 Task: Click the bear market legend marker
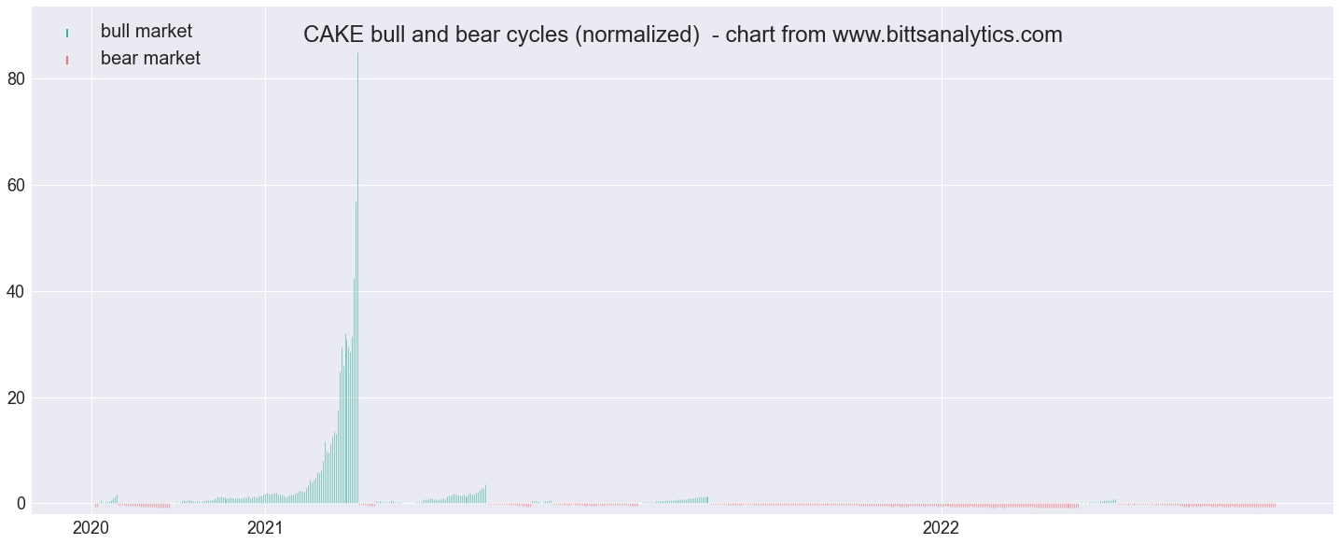click(x=67, y=61)
